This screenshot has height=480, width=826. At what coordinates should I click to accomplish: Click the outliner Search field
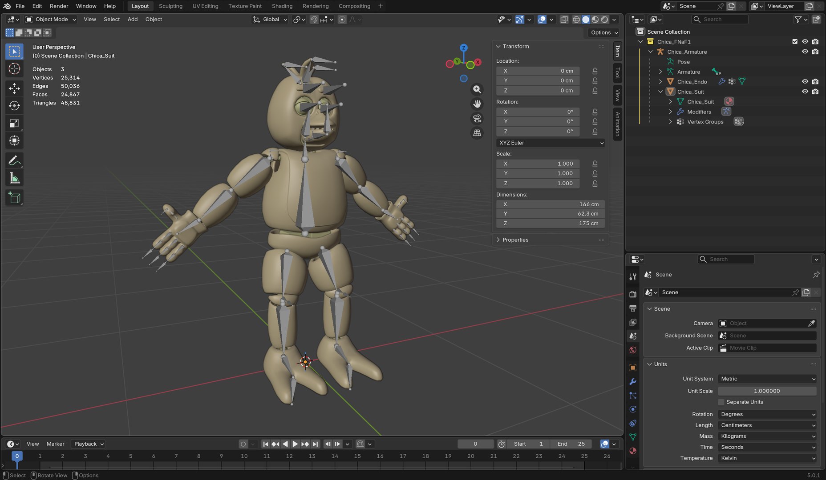pyautogui.click(x=720, y=19)
